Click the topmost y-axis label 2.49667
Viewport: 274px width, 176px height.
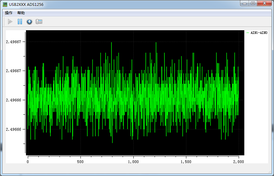[14, 42]
